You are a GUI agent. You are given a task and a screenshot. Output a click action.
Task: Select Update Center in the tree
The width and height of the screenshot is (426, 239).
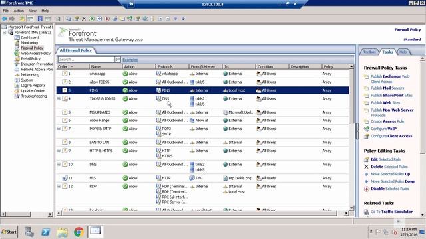pos(33,90)
